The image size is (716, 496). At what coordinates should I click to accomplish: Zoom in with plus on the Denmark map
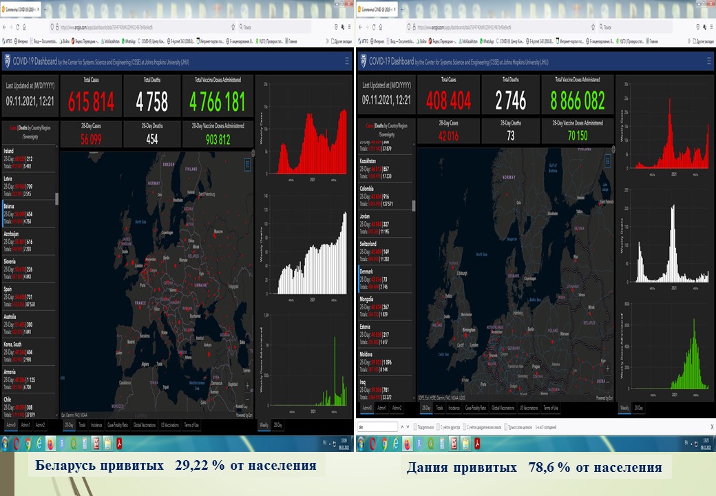point(607,368)
